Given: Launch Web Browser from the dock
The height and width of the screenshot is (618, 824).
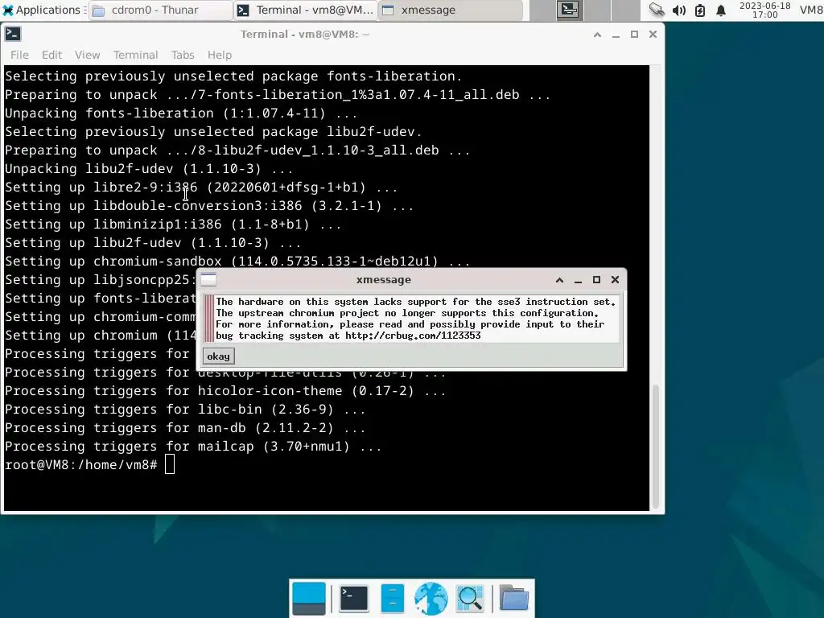Looking at the screenshot, I should tap(431, 598).
